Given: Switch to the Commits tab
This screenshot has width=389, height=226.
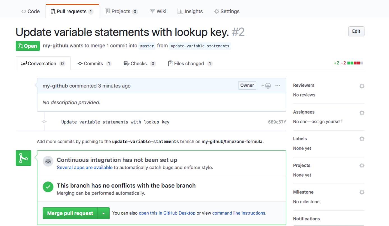Looking at the screenshot, I should coord(94,63).
